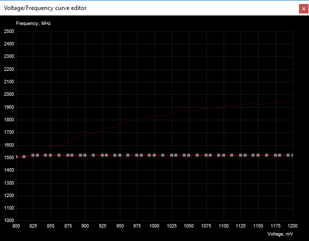Select the curve point at 850 mV
The width and height of the screenshot is (309, 241).
coord(50,155)
